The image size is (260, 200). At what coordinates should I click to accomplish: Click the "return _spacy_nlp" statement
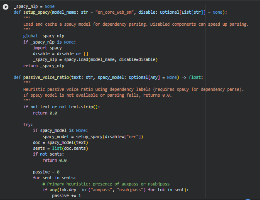pyautogui.click(x=44, y=66)
